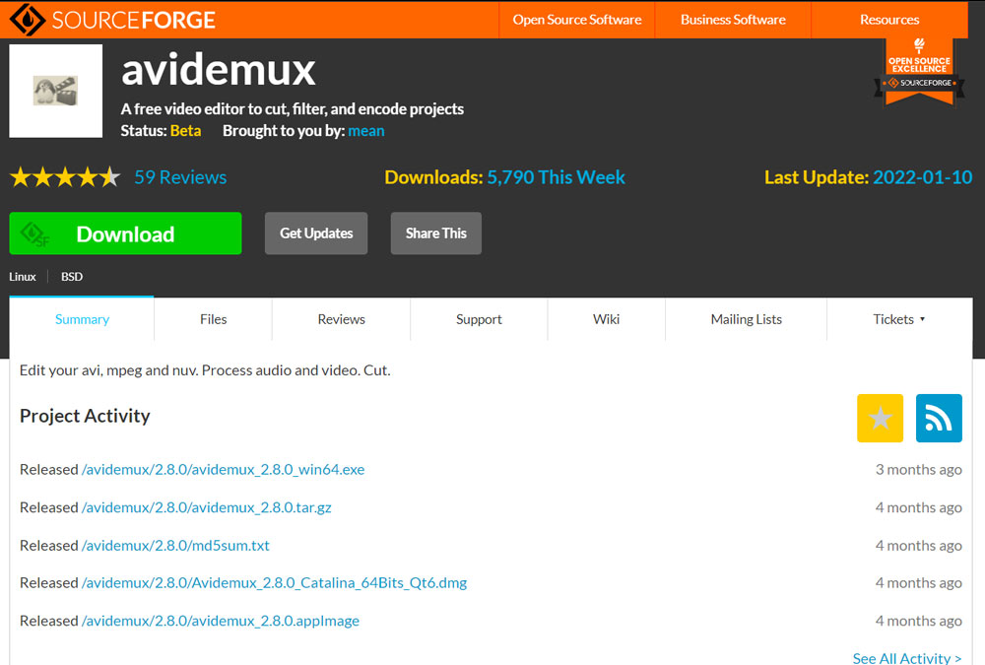Click the SourceForge diamond logo icon
This screenshot has height=665, width=985.
27,19
